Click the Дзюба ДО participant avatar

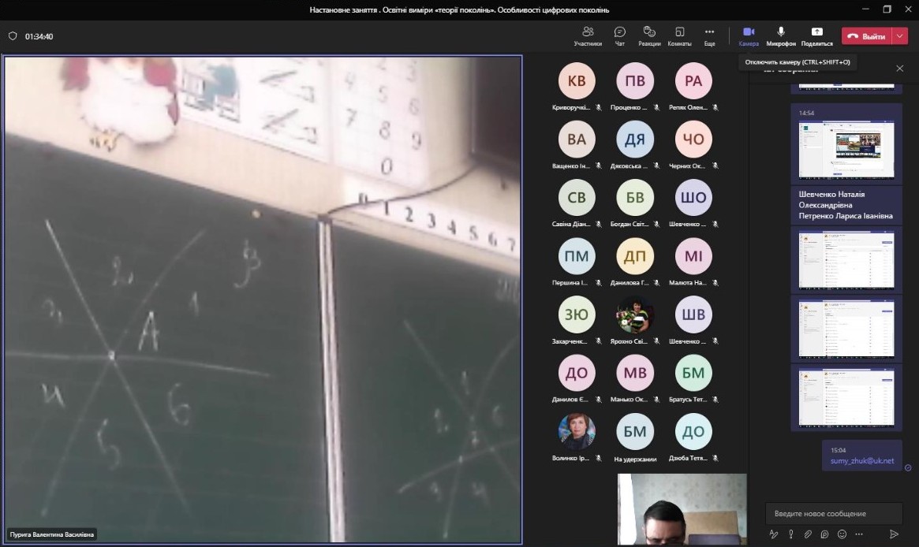[693, 432]
